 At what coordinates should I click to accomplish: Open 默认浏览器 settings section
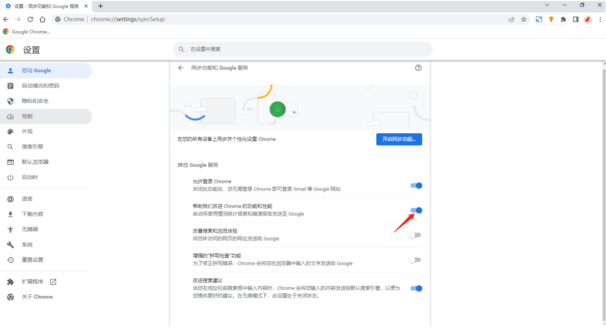[x=46, y=162]
